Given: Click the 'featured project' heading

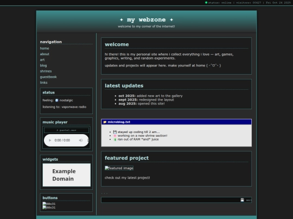Looking at the screenshot, I should [x=126, y=158].
